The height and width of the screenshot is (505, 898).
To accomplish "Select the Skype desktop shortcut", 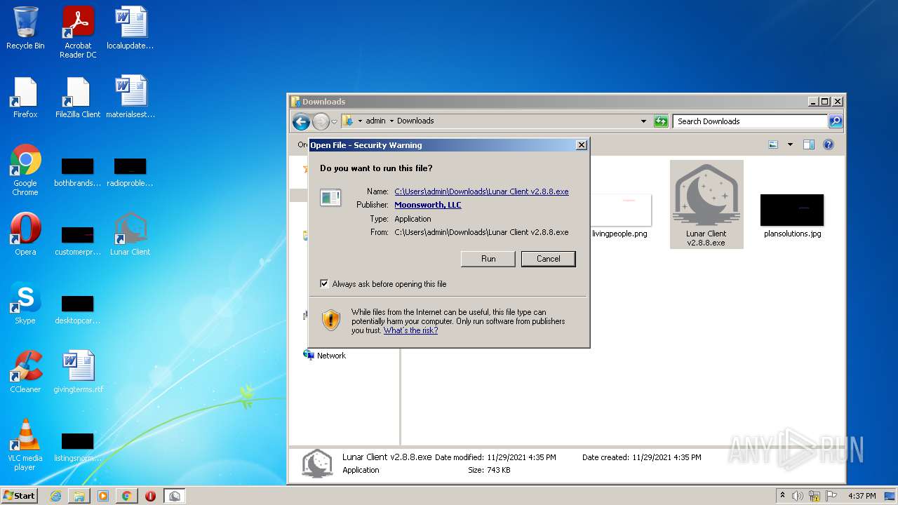I will click(x=25, y=304).
